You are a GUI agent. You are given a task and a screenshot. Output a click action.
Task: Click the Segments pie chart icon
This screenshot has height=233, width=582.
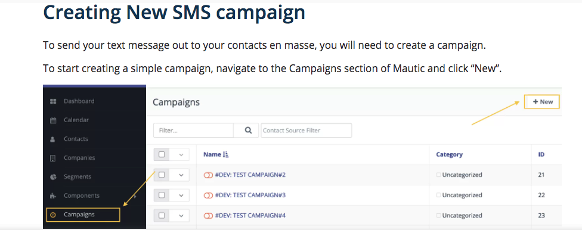click(53, 177)
